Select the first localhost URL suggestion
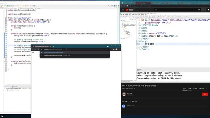This screenshot has width=210, height=118. [75, 52]
